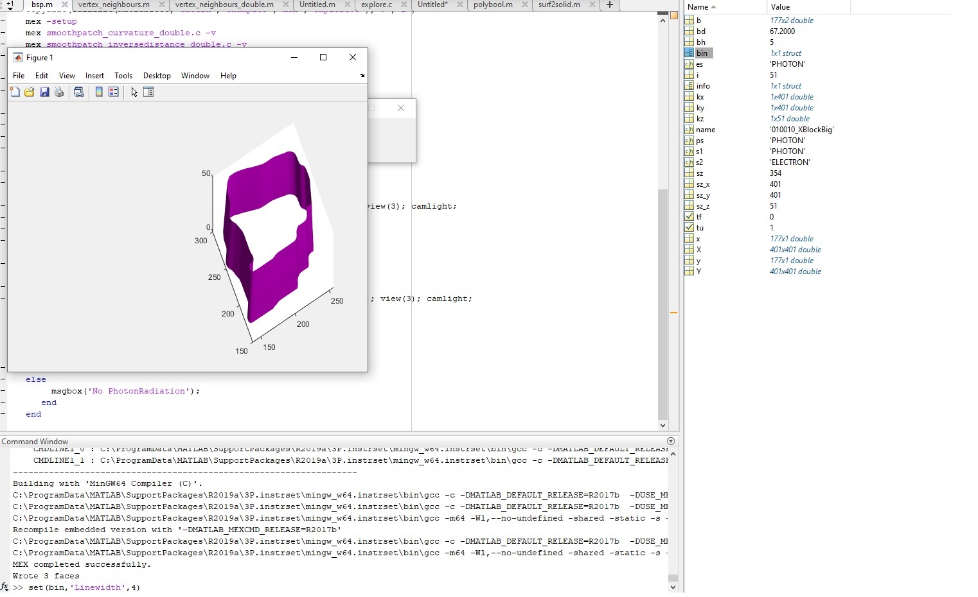Open the Property Inspector icon
The width and height of the screenshot is (978, 597).
[148, 92]
